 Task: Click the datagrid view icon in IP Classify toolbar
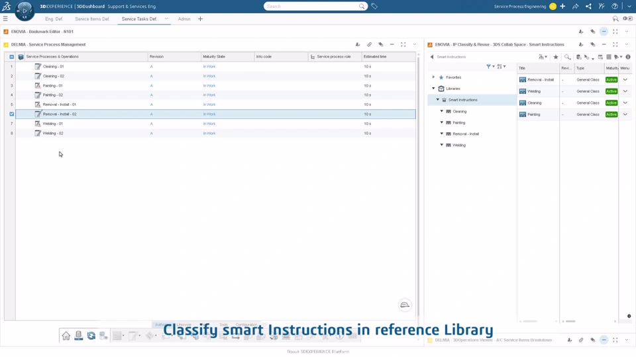coord(608,57)
